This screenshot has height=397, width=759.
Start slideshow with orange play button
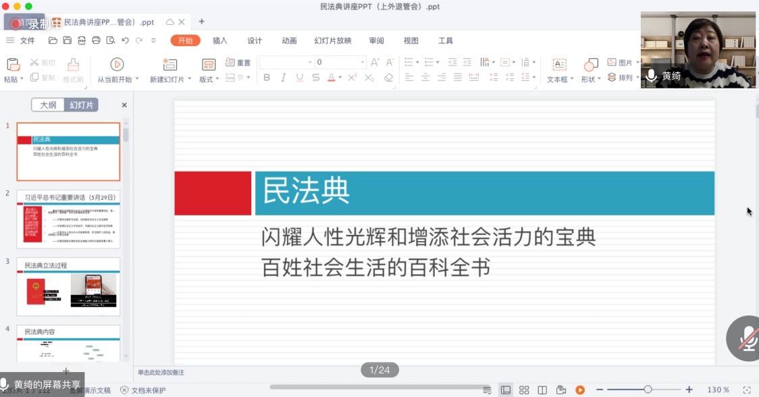click(x=580, y=390)
